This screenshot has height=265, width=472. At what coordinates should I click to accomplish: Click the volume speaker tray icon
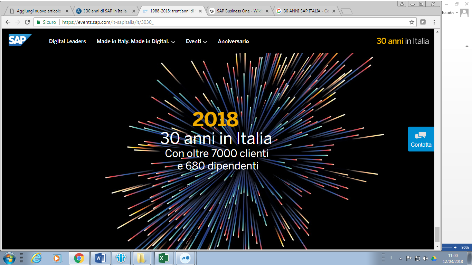[425, 258]
